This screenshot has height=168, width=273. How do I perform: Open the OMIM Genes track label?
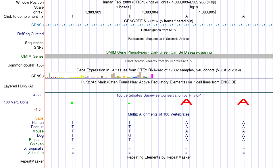click(32, 56)
